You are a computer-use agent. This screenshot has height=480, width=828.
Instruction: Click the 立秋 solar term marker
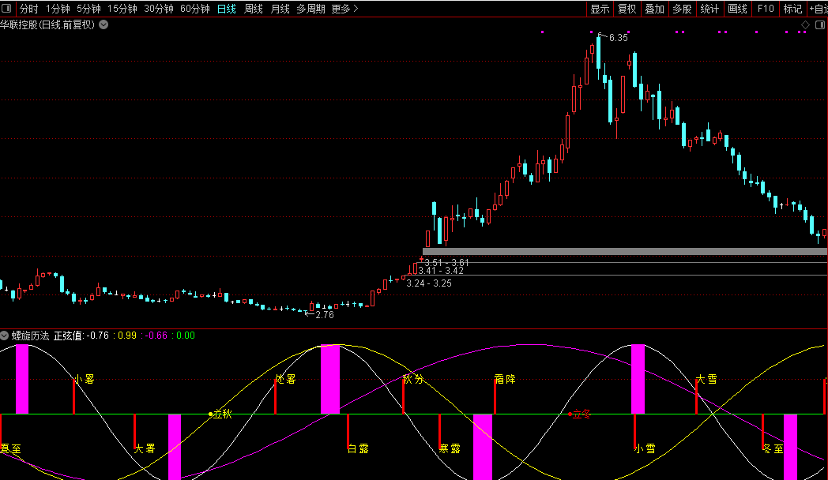pyautogui.click(x=222, y=414)
